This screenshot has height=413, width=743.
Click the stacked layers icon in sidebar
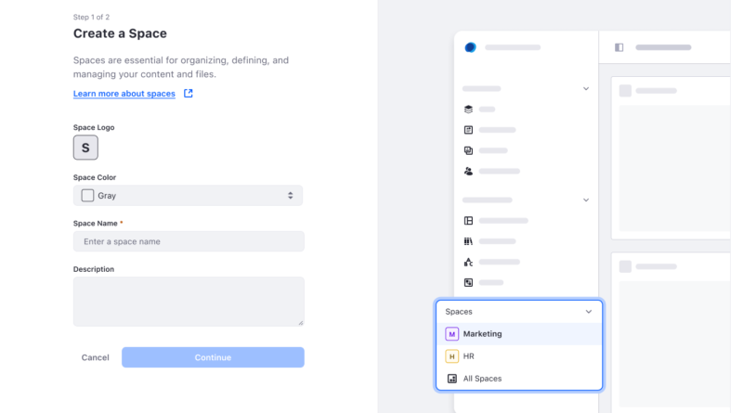click(468, 110)
